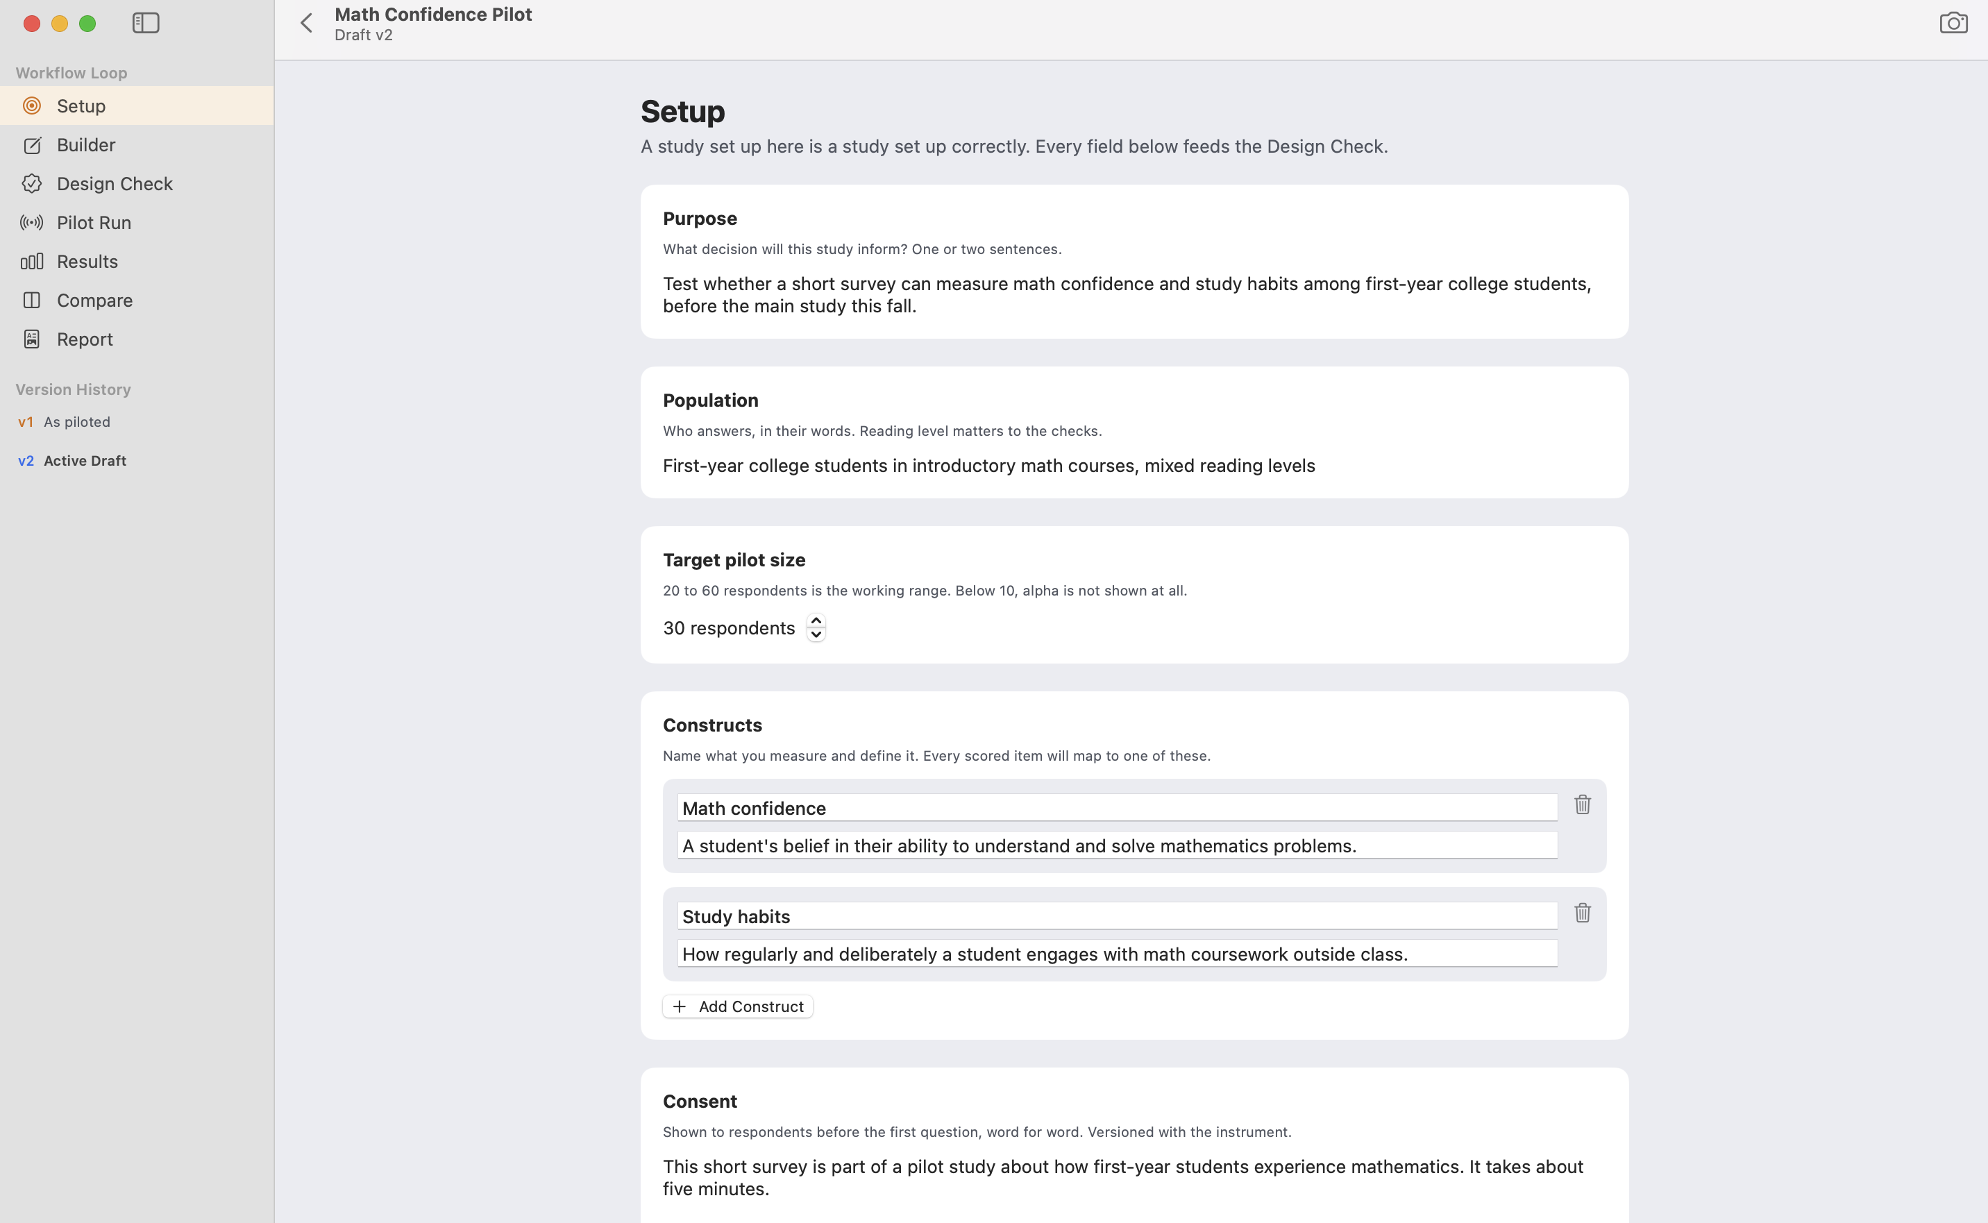The width and height of the screenshot is (1988, 1223).
Task: Toggle the sidebar panel icon
Action: 146,24
